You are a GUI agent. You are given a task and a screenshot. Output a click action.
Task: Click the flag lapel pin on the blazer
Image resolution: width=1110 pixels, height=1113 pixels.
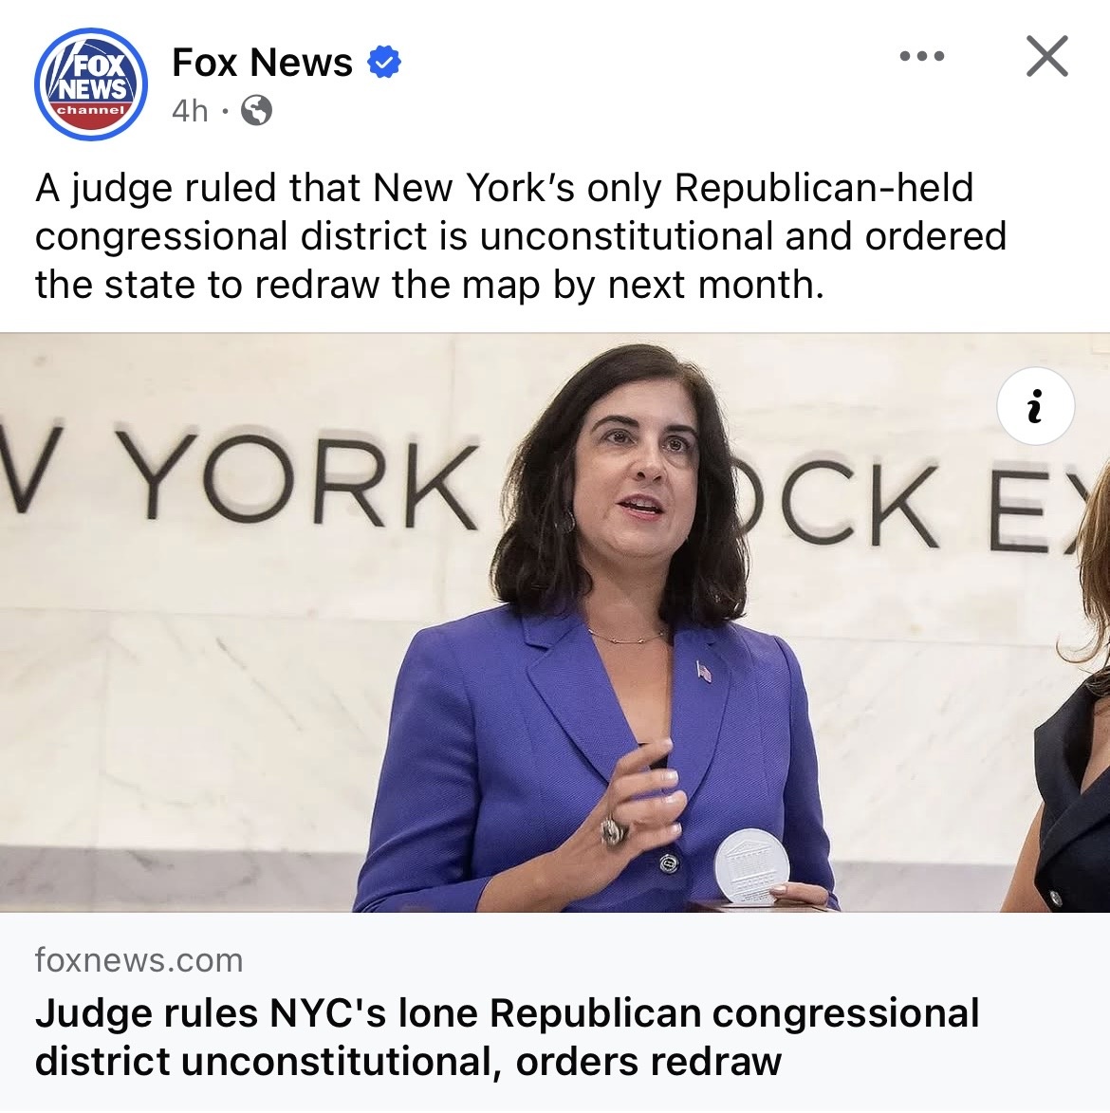coord(703,671)
